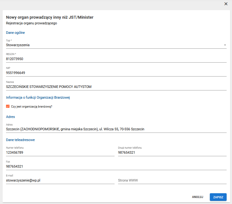Click the 'Rejestracja organu prowadzącego' subtitle
232x204 pixels.
pyautogui.click(x=31, y=23)
